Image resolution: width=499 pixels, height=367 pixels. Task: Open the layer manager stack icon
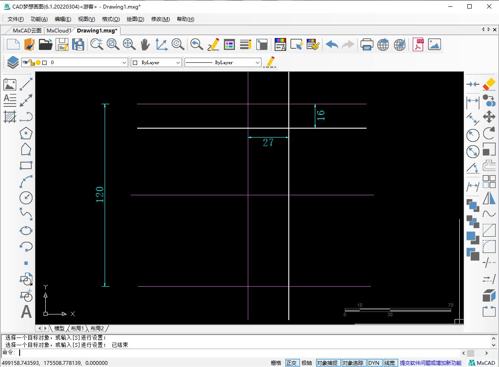[13, 62]
